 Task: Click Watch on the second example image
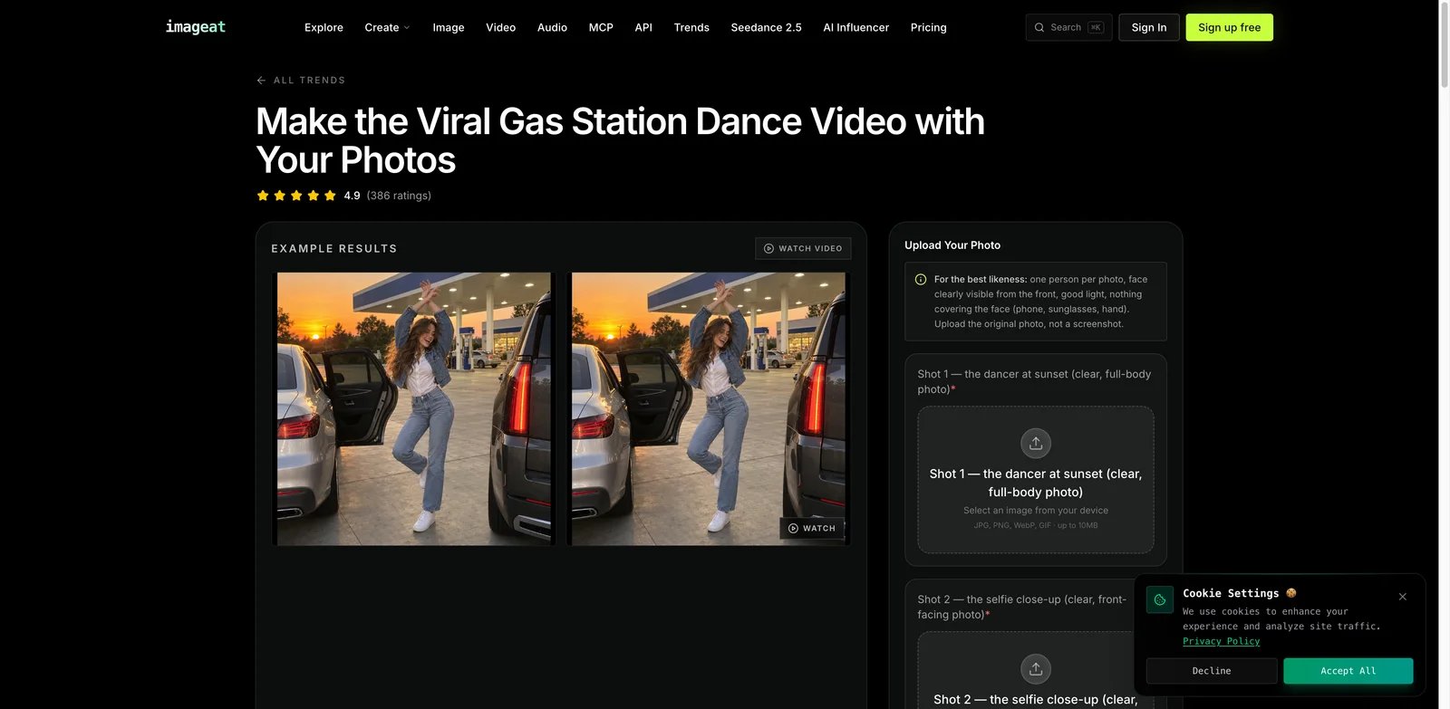(812, 528)
